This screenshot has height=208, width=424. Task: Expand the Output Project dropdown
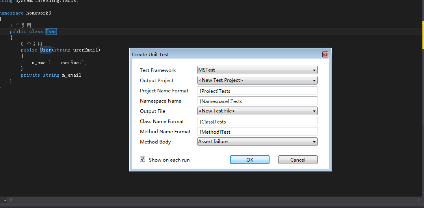pos(257,80)
